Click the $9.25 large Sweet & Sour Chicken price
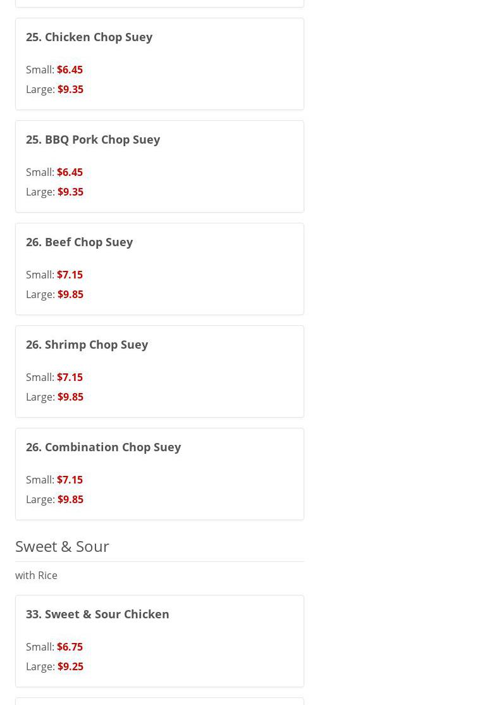The image size is (487, 705). coord(70,666)
